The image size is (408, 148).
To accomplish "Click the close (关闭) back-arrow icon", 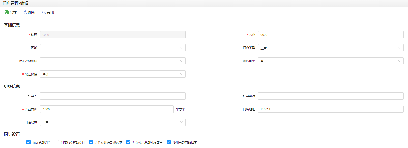I will pyautogui.click(x=44, y=12).
